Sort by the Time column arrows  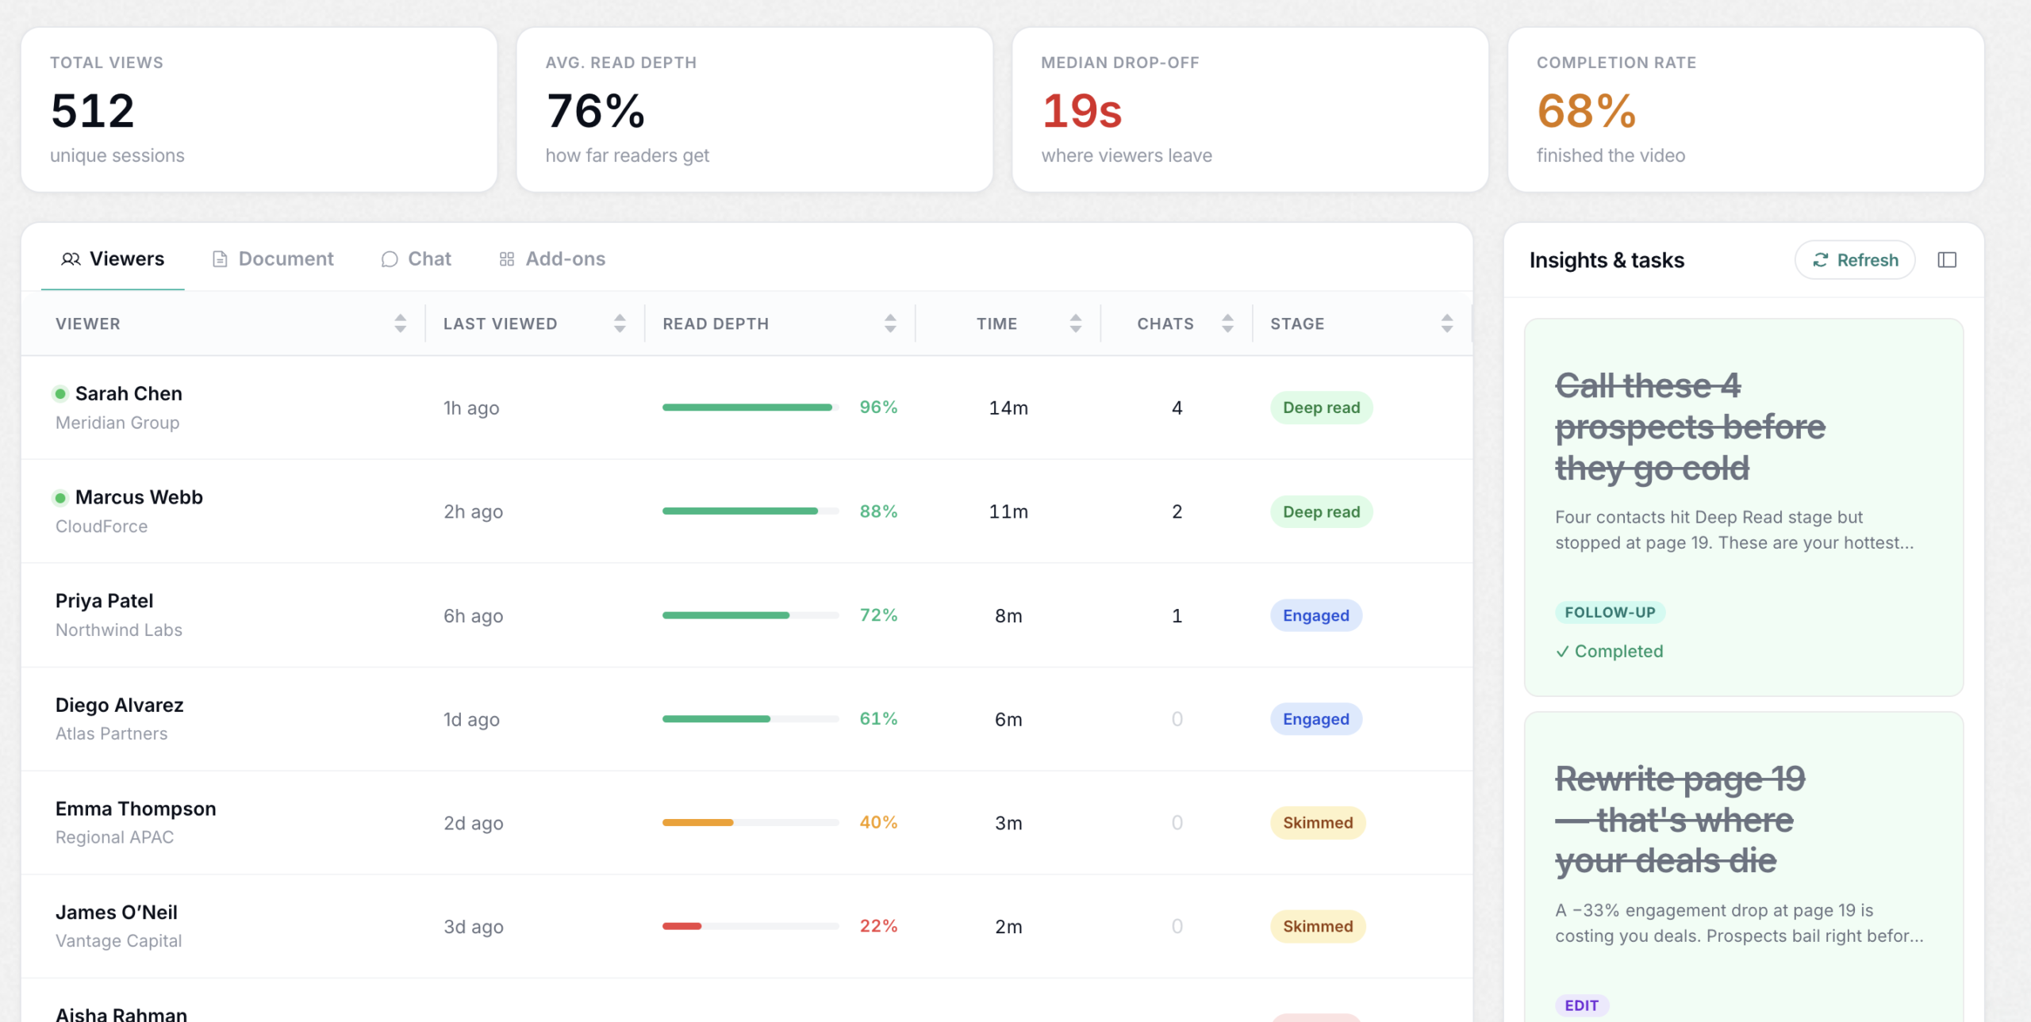click(1075, 323)
